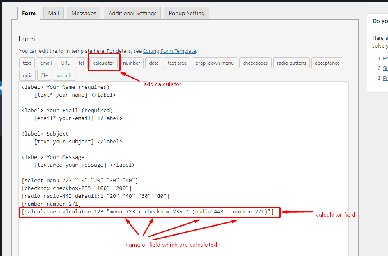Open third link in sidebar help list
Image resolution: width=388 pixels, height=256 pixels.
385,78
